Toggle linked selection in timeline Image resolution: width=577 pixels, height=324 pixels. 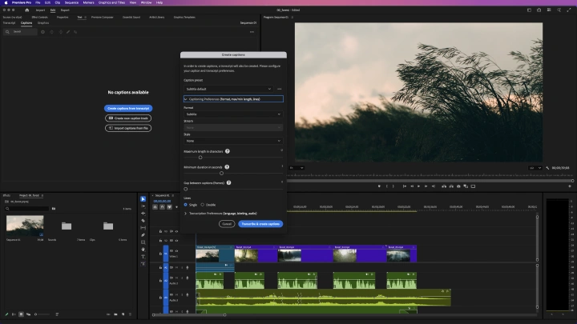[x=170, y=207]
